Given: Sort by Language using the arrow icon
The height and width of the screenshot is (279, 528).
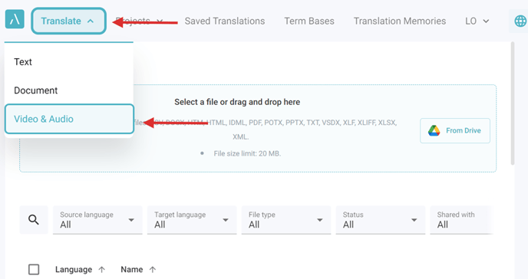Looking at the screenshot, I should click(x=102, y=270).
